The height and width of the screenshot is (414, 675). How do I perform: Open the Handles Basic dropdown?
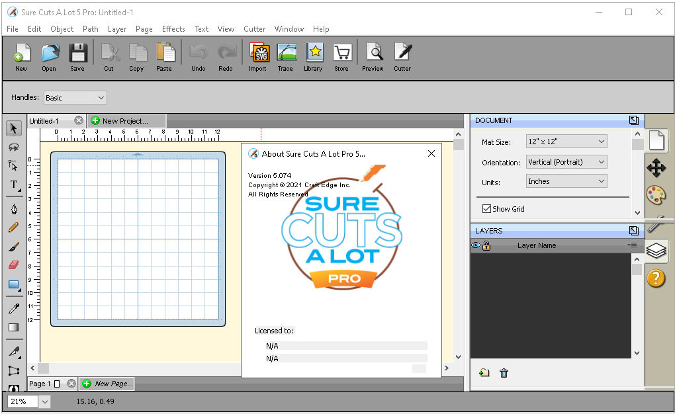(75, 98)
